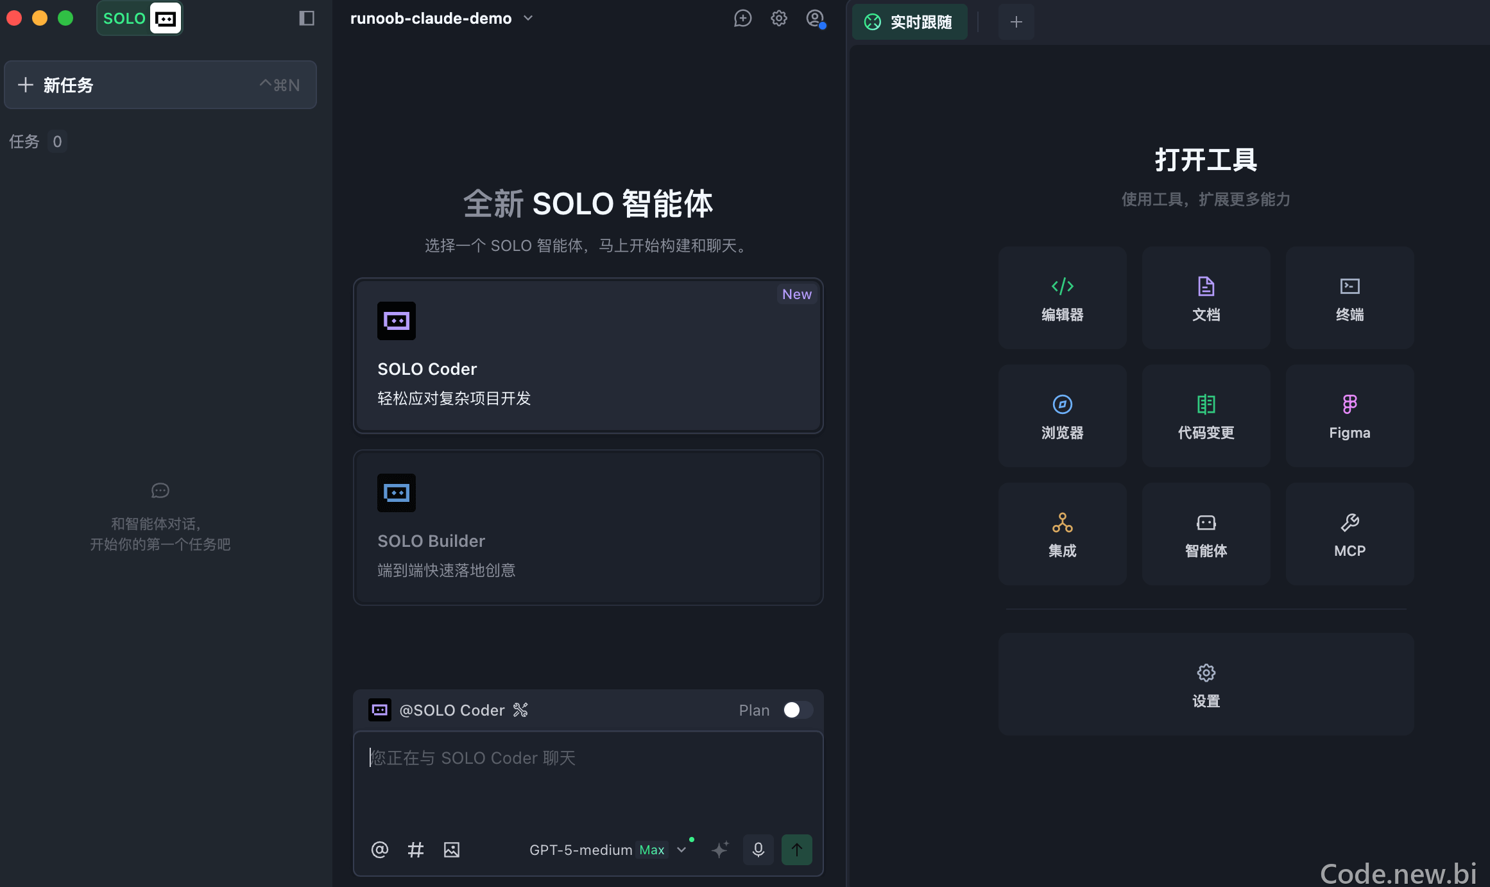Open the 编辑器 editor tool

[1063, 298]
